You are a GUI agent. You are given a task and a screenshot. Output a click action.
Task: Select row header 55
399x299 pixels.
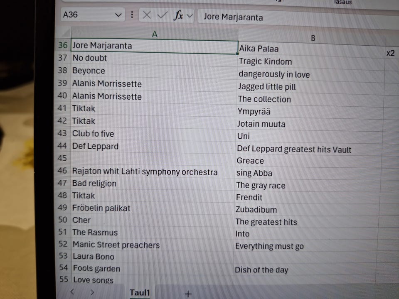coord(64,279)
